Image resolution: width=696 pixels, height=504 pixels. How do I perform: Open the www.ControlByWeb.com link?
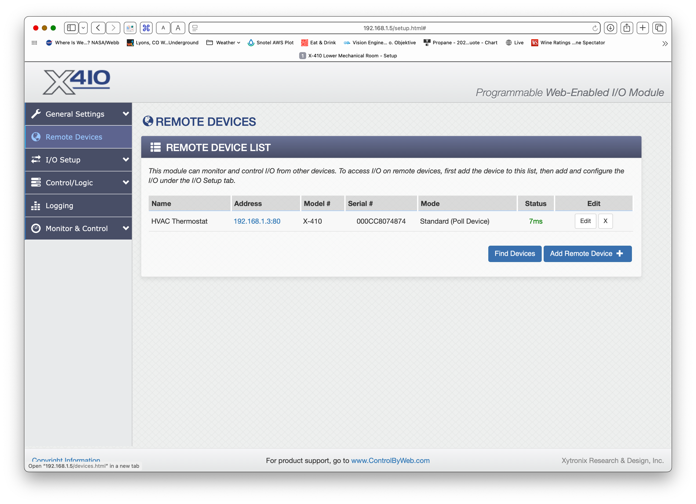(390, 460)
